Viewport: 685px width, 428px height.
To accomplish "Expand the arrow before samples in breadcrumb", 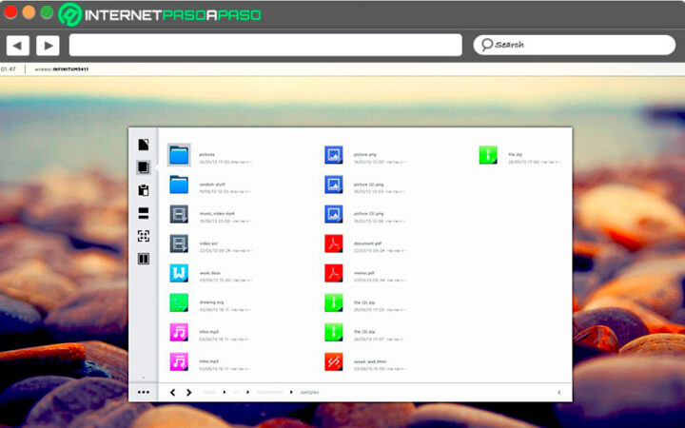I will (291, 392).
